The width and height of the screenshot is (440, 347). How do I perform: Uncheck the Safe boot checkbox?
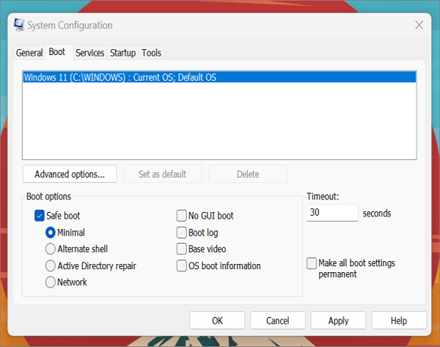tap(40, 216)
